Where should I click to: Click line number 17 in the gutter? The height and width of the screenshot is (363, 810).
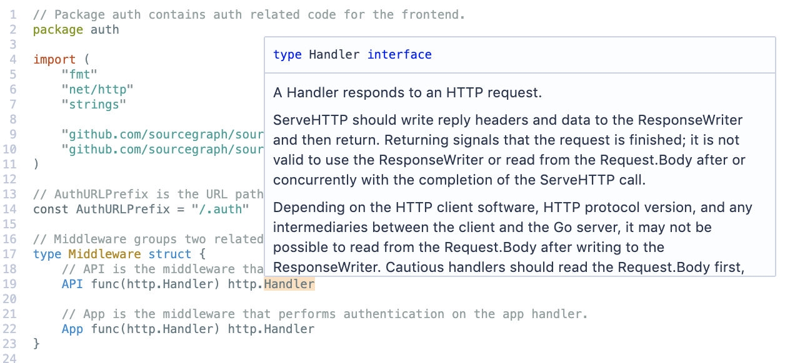tap(9, 254)
